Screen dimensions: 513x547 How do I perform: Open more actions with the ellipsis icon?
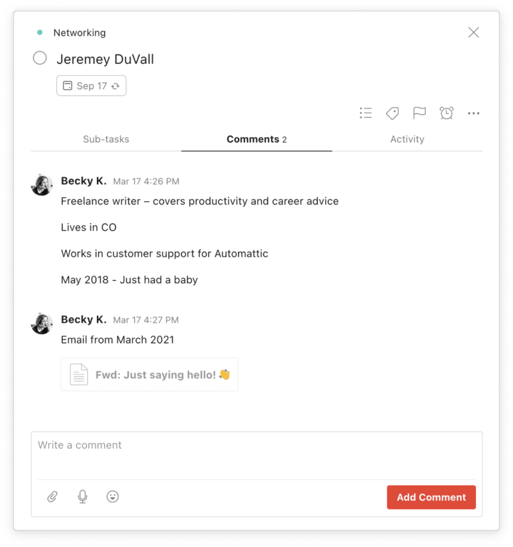(473, 113)
